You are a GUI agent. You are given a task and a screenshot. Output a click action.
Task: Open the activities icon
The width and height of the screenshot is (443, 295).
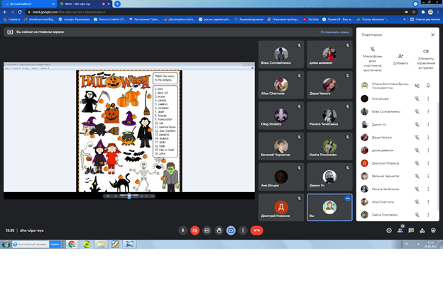tap(422, 230)
